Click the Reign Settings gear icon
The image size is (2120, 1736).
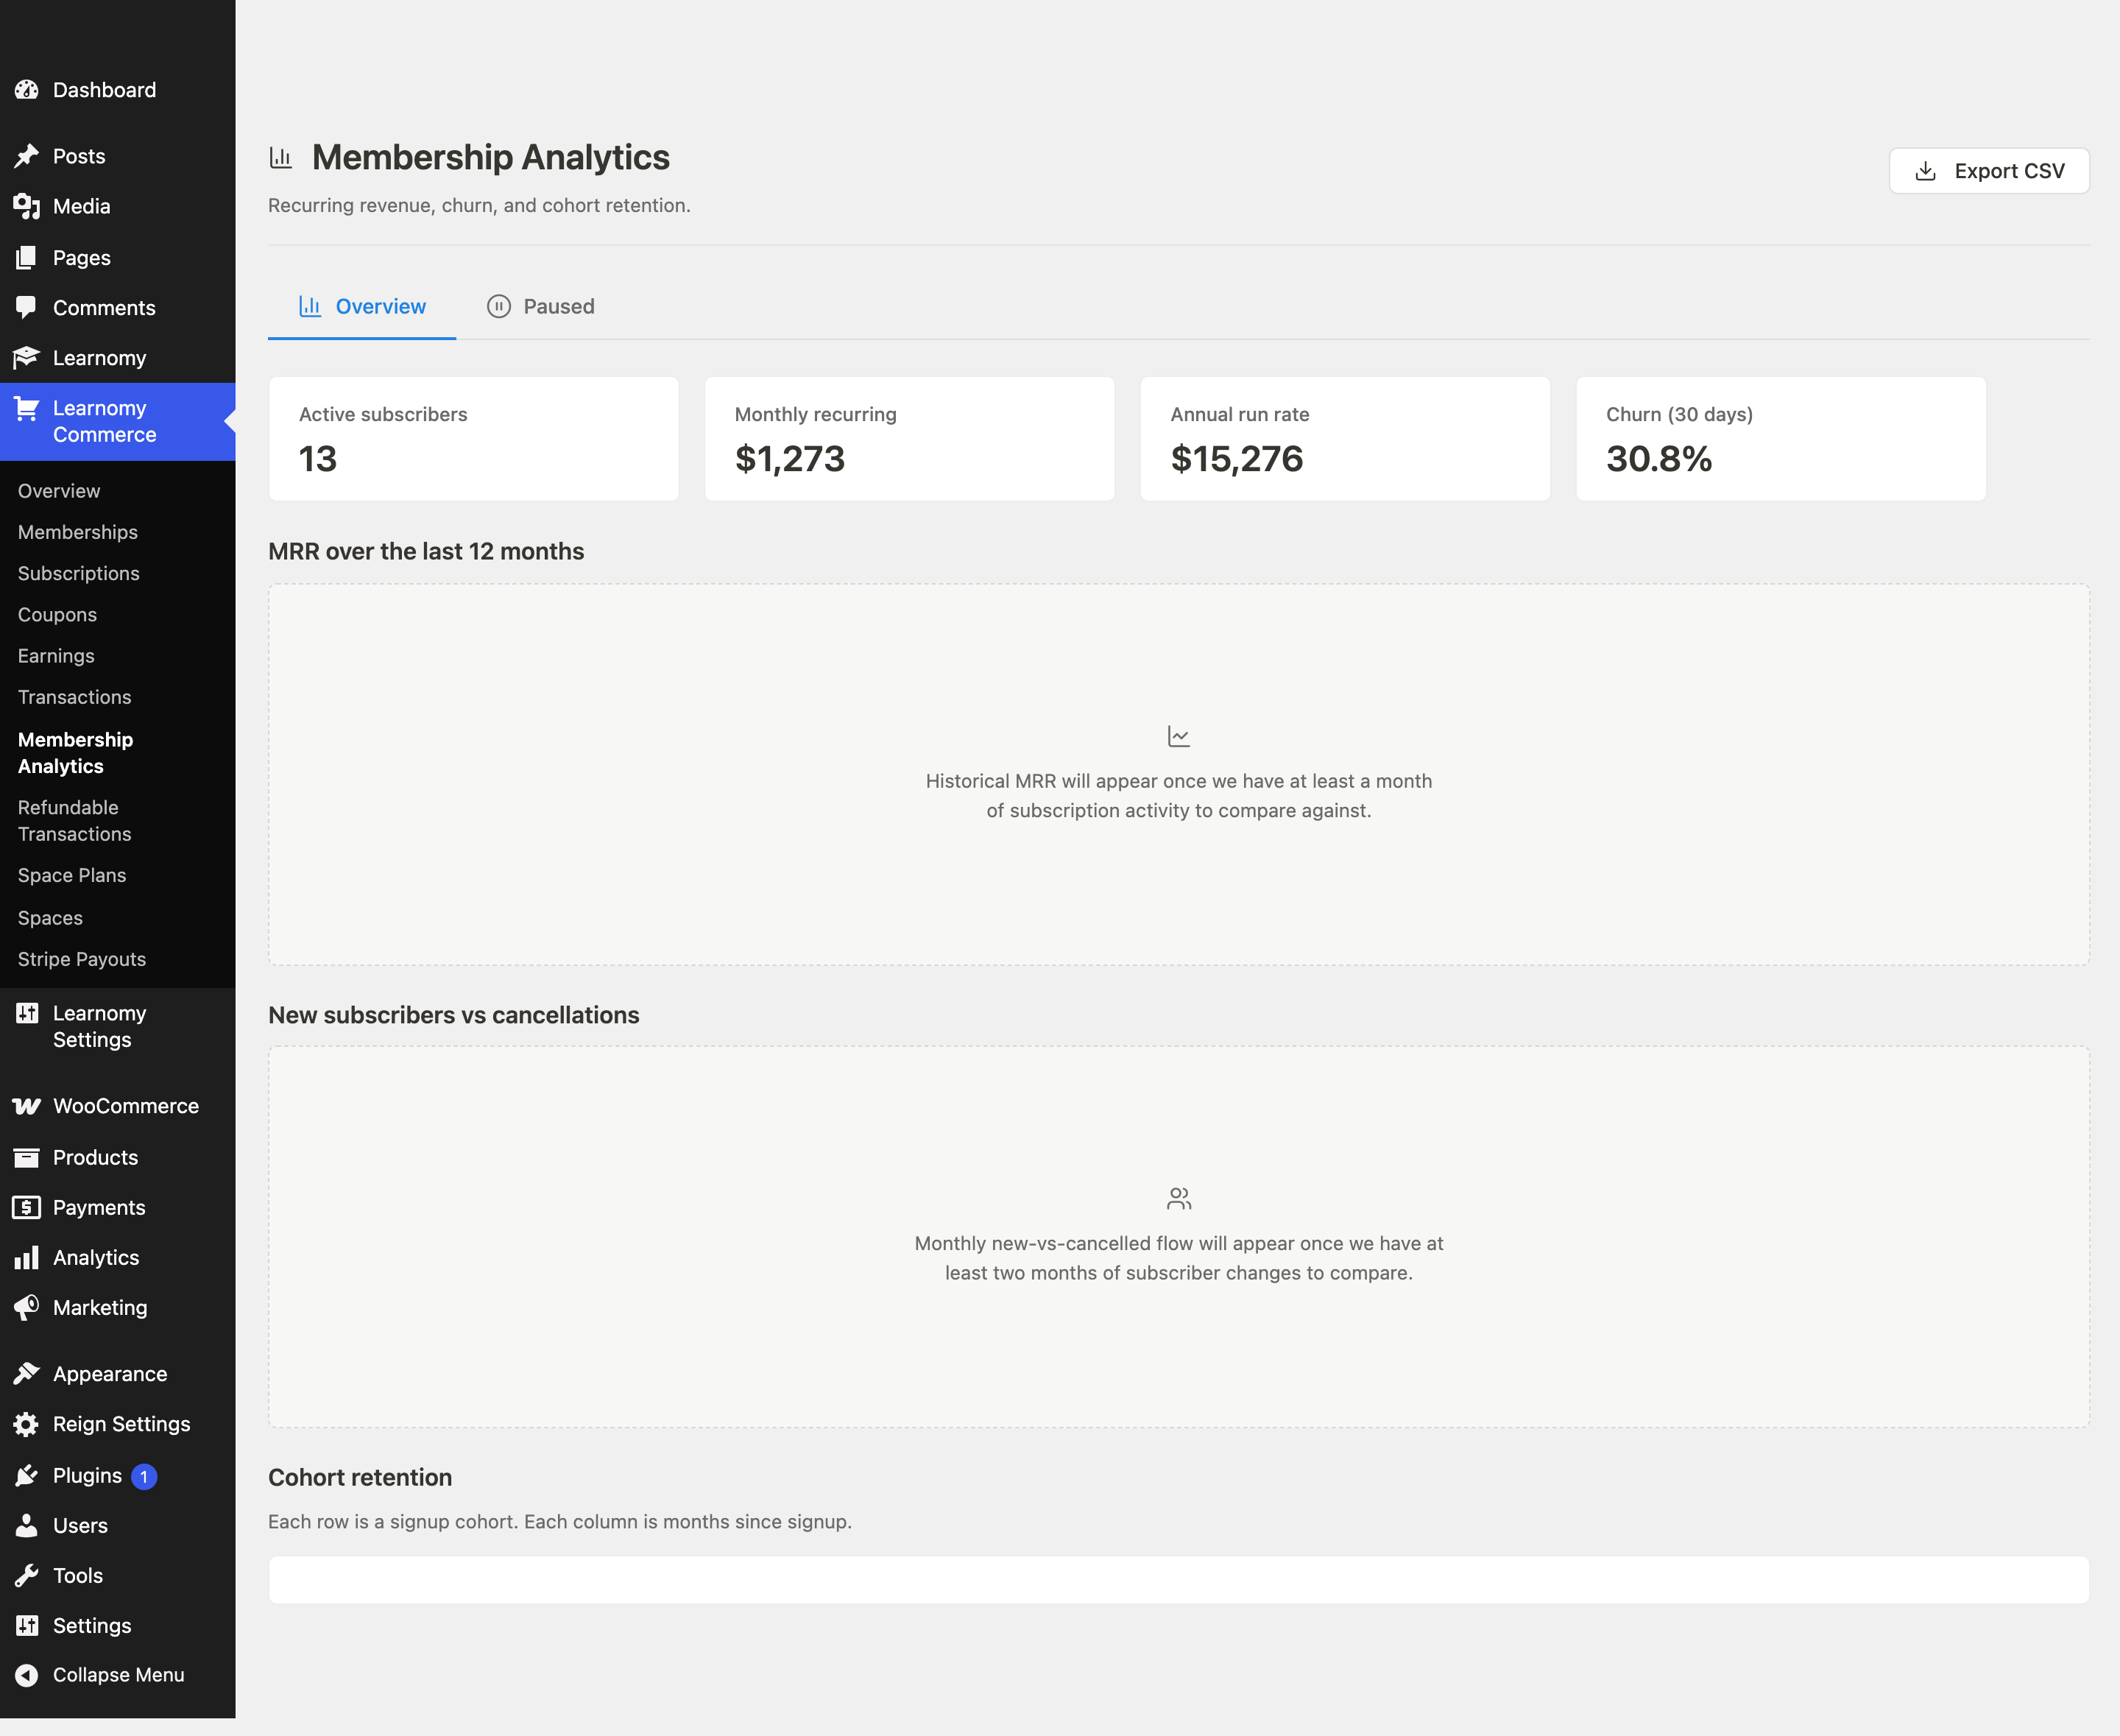[x=27, y=1424]
